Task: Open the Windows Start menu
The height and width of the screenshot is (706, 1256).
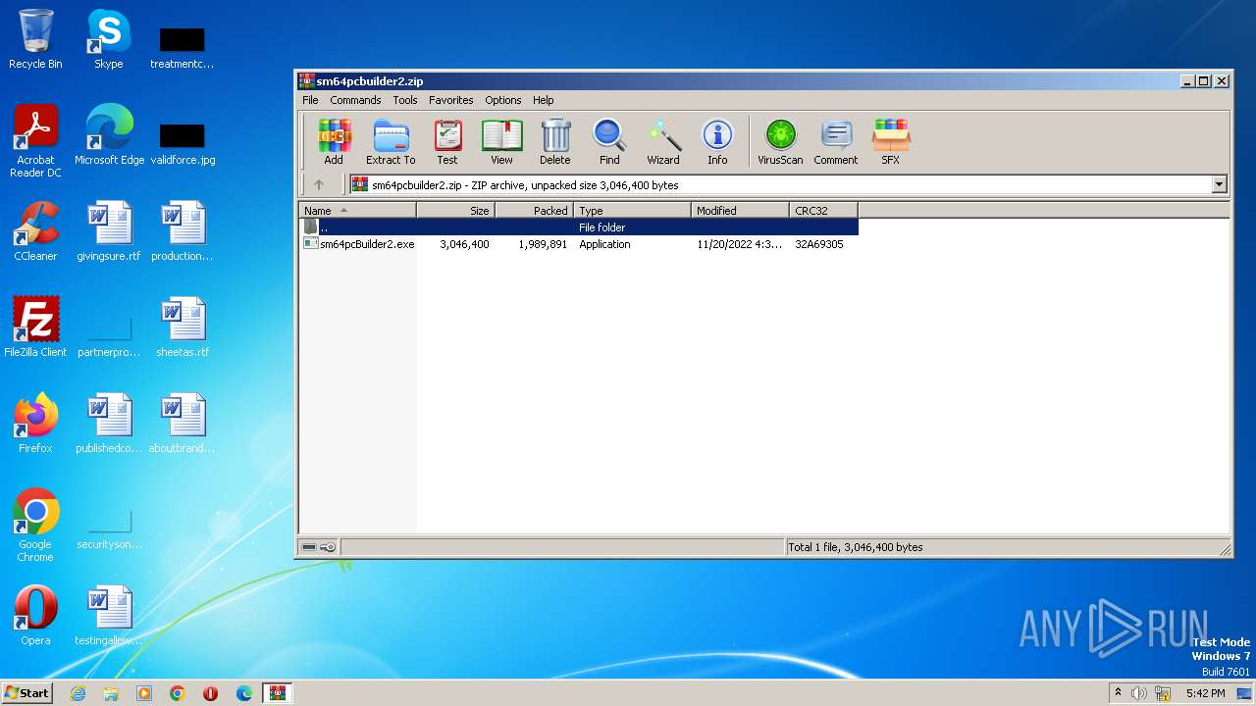Action: click(x=27, y=693)
